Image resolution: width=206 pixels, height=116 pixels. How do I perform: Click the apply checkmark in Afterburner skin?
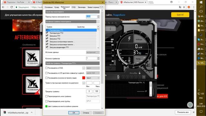pos(110,69)
